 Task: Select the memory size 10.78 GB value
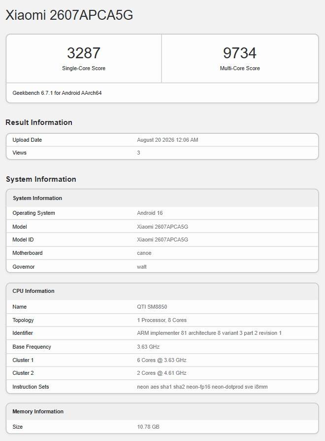pyautogui.click(x=148, y=427)
